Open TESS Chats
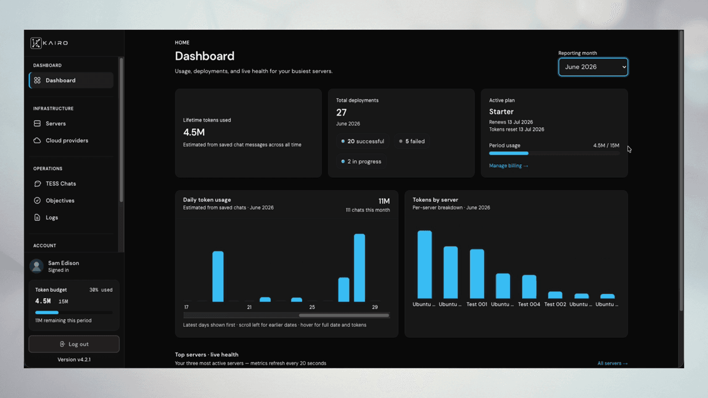Image resolution: width=708 pixels, height=398 pixels. [71, 184]
